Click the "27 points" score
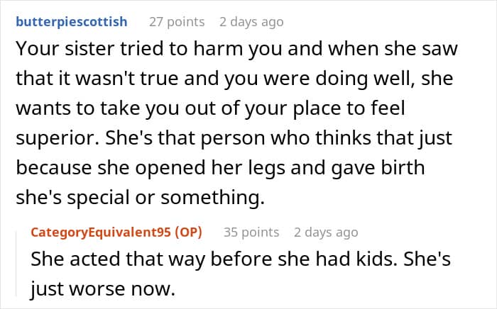This screenshot has height=309, width=497. coord(177,21)
